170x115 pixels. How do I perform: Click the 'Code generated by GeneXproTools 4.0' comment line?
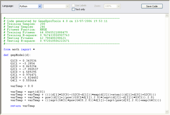tap(55, 21)
